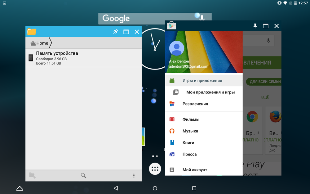
Task: Click the ЕЩЁ link
Action: point(265,97)
